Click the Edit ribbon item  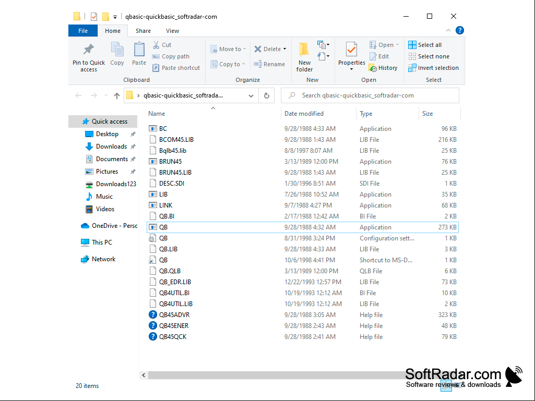(x=379, y=56)
